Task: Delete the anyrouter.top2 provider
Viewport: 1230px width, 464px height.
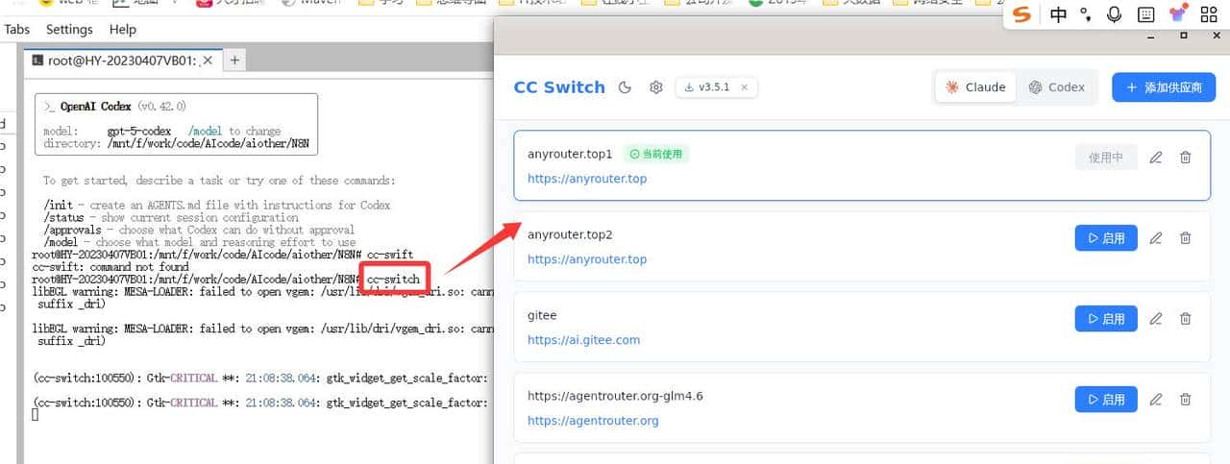Action: [1186, 237]
